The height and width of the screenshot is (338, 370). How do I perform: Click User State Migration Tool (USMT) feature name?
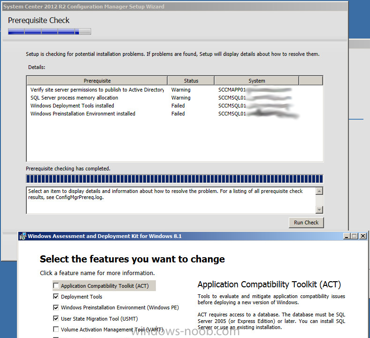point(100,318)
